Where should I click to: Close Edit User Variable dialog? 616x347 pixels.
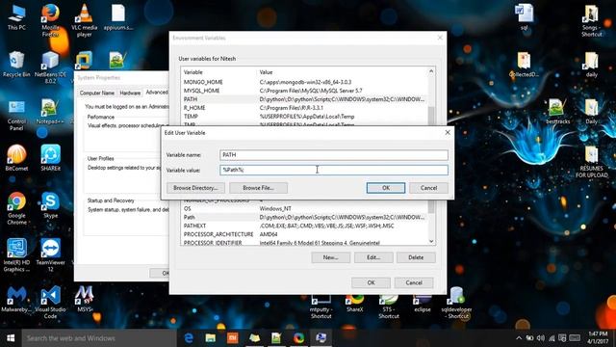pos(448,133)
